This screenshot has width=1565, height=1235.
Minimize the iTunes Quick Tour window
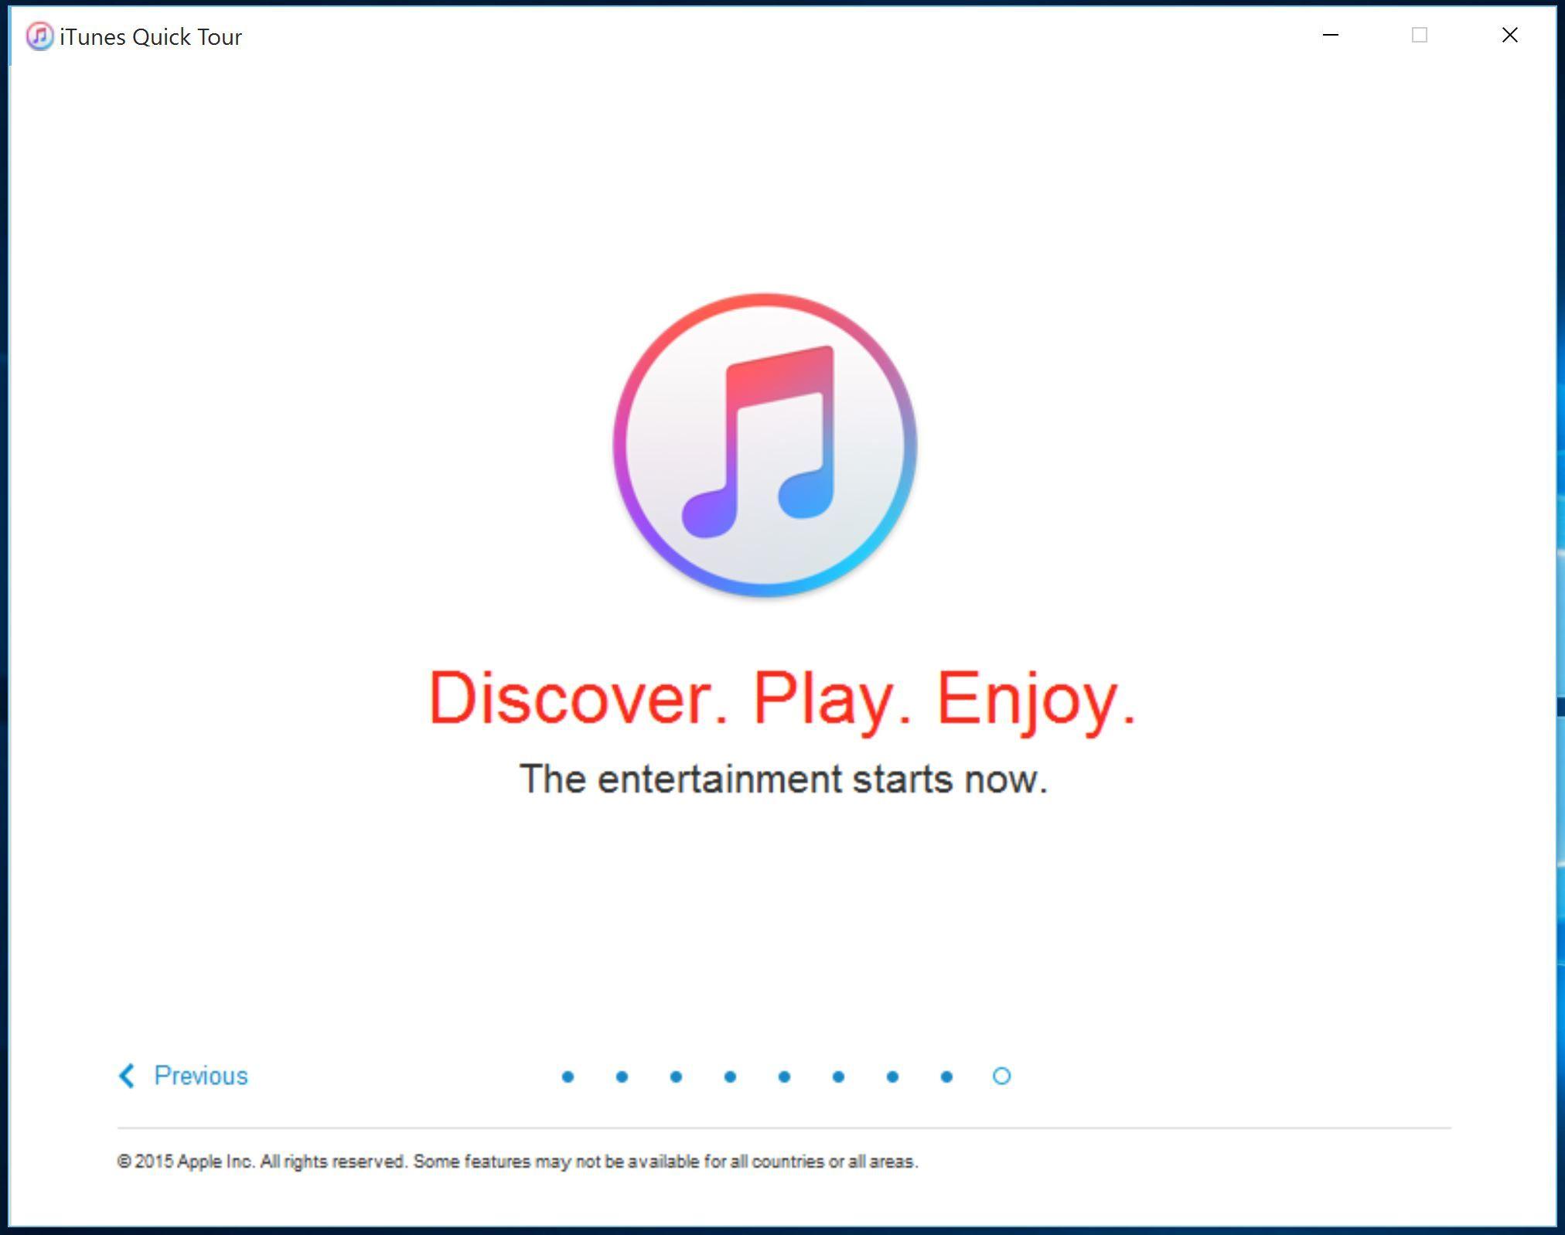pyautogui.click(x=1330, y=36)
